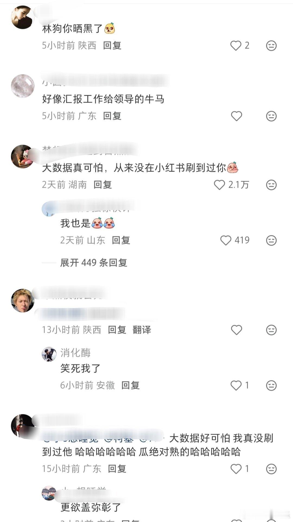Reply to the 5小时前 陕西 comment
This screenshot has width=293, height=522.
coord(112,45)
